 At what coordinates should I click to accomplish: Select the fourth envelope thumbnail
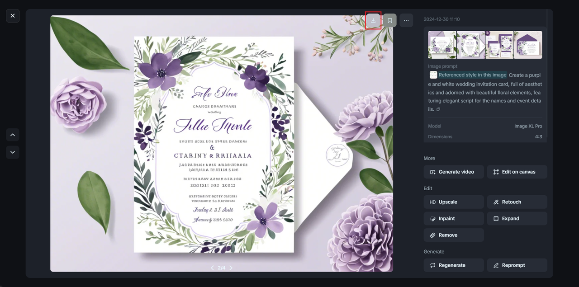tap(528, 45)
